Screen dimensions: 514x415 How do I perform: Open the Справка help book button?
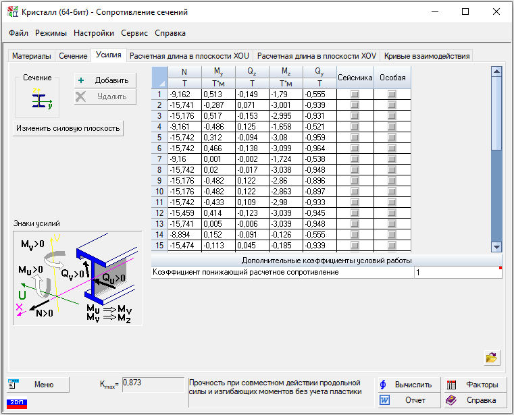(x=474, y=400)
